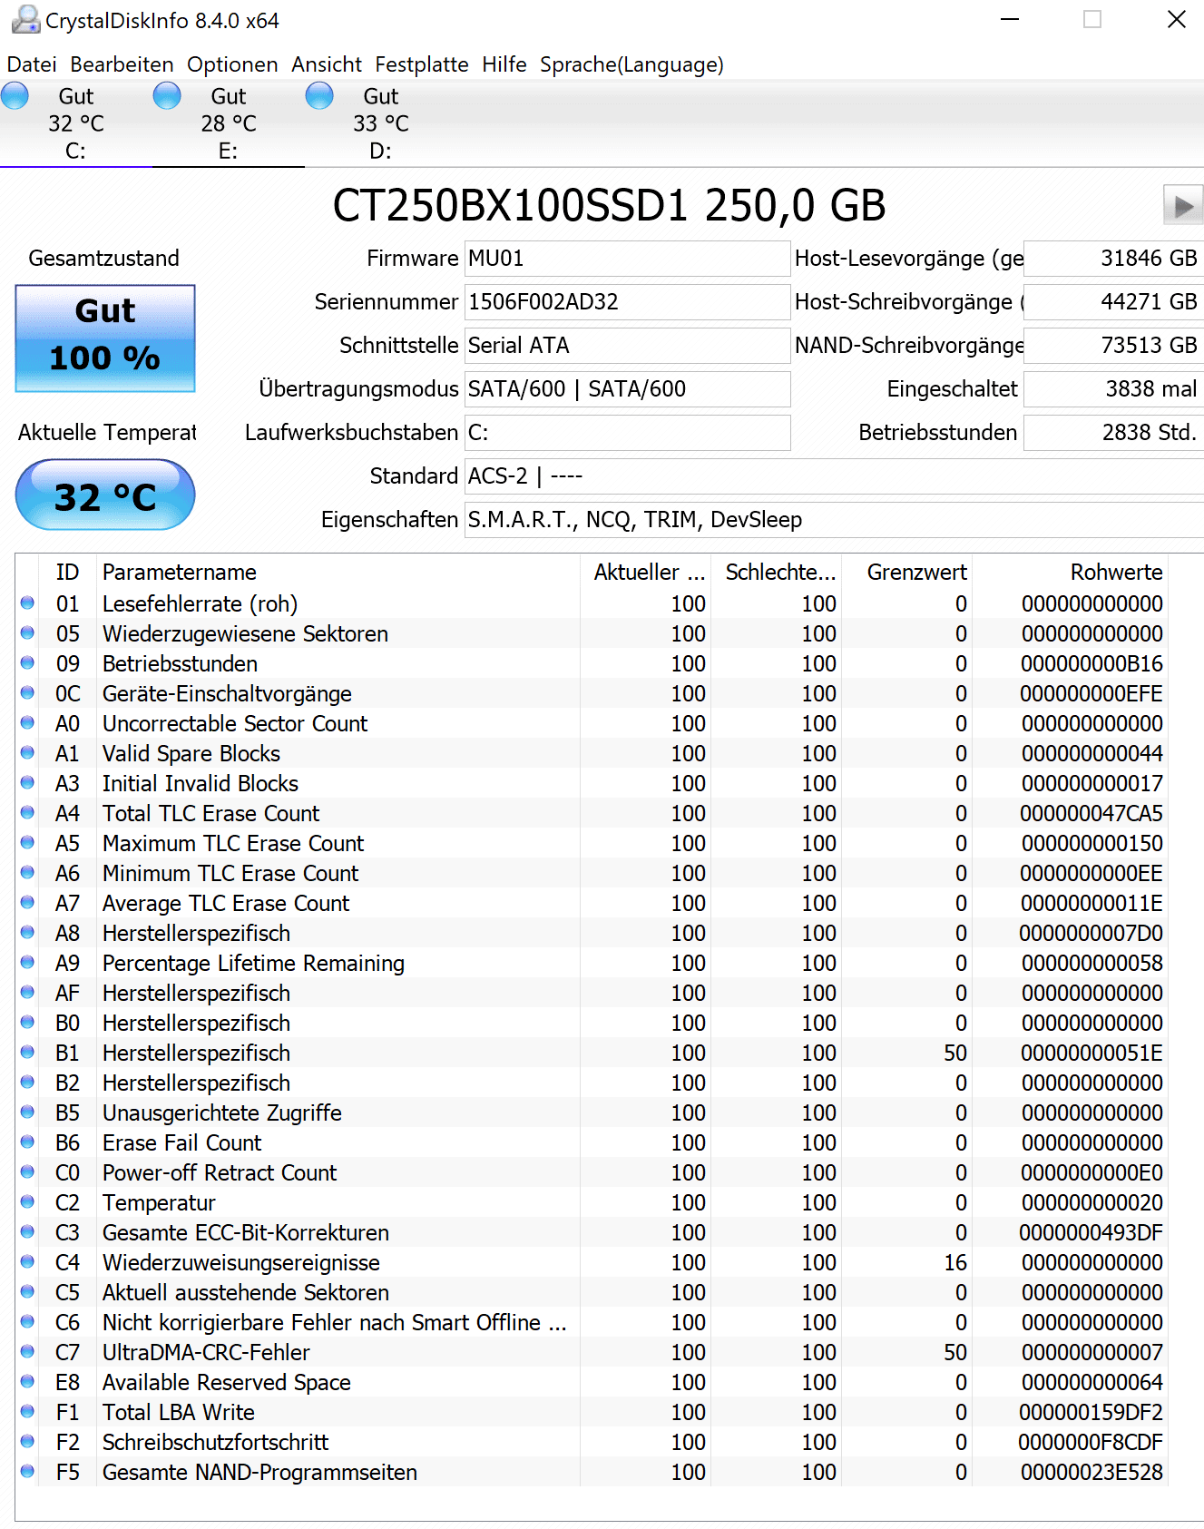Click the Standard field ACS-2

(834, 476)
